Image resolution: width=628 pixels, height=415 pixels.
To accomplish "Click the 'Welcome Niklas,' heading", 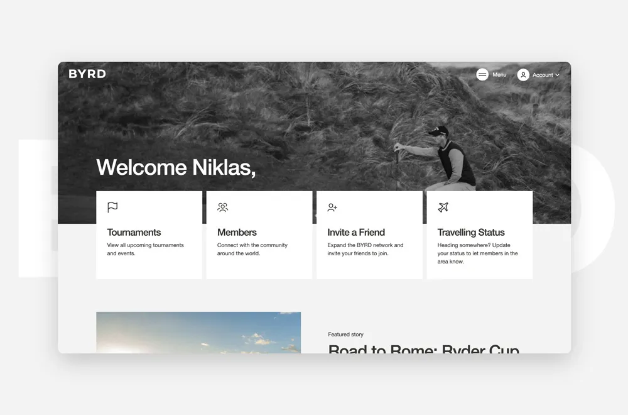I will tap(176, 167).
